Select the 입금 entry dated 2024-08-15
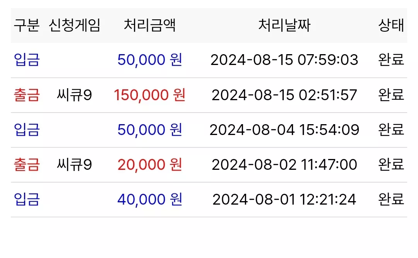Screen dimensions: 418x258 pyautogui.click(x=27, y=60)
